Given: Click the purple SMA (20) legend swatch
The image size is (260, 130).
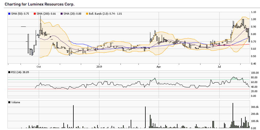Looking at the screenshot, I should 62,14.
